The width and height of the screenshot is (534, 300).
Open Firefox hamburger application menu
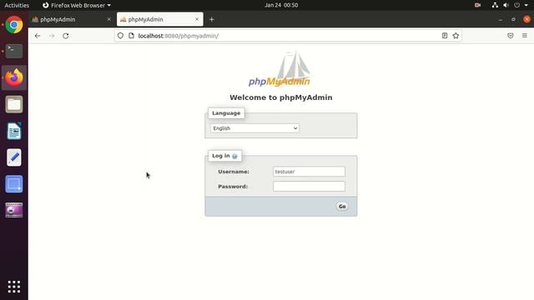(525, 36)
